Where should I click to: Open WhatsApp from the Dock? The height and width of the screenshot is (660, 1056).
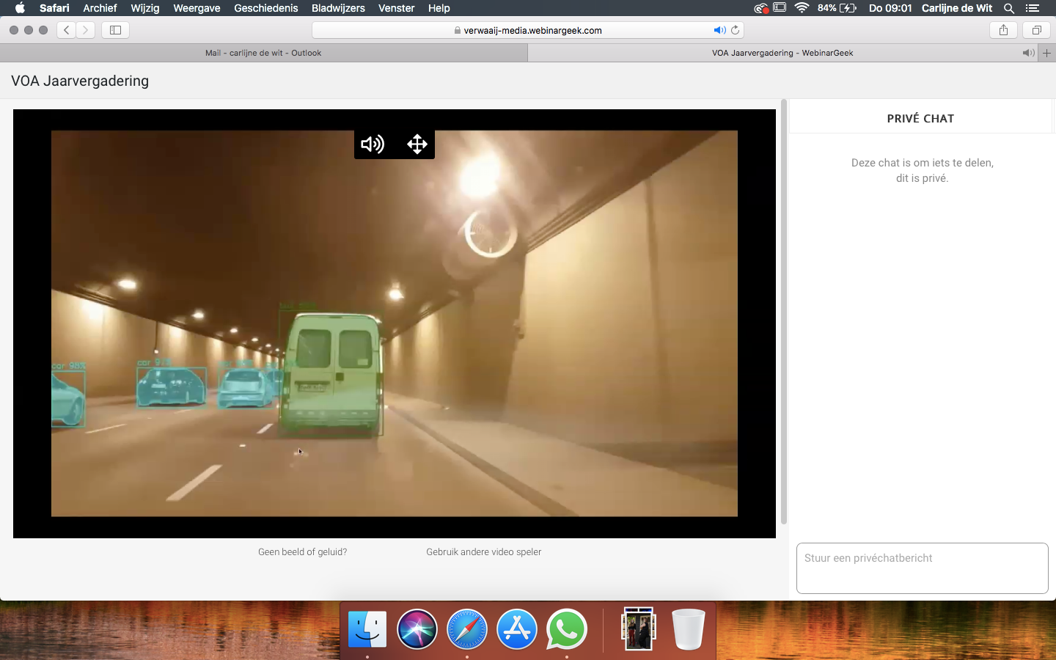(x=567, y=629)
